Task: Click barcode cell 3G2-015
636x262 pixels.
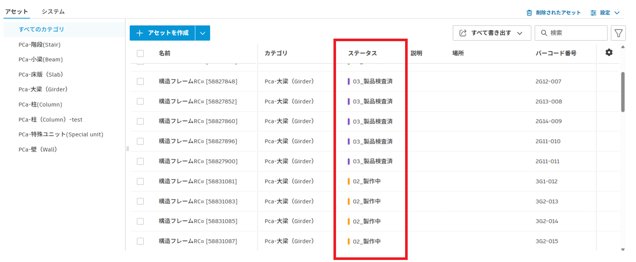Action: [547, 241]
